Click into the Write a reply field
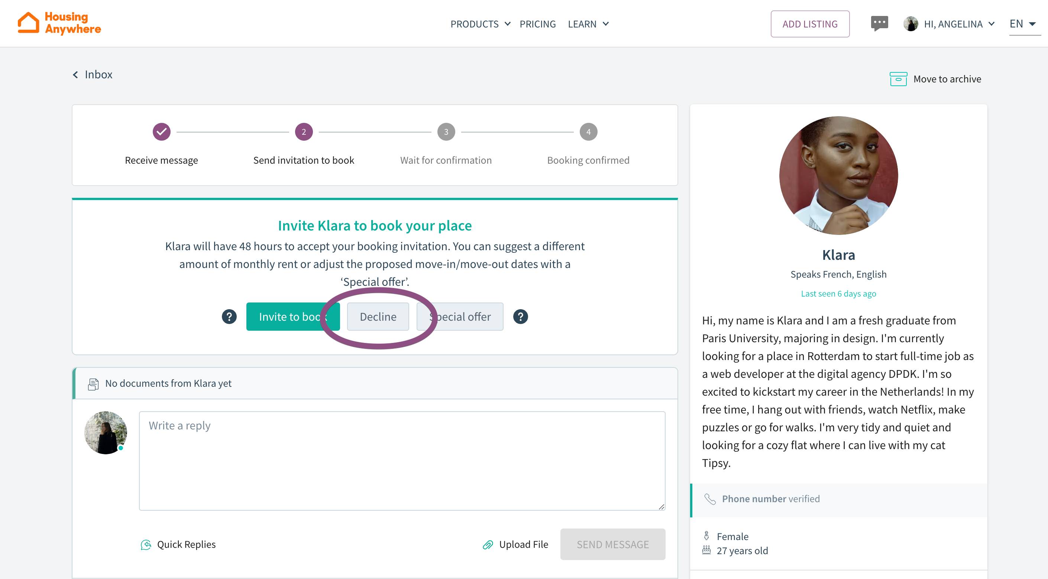This screenshot has width=1048, height=579. (402, 461)
